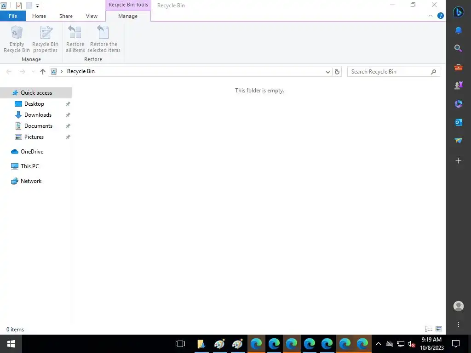Switch to Details view layout
Screen dimensions: 471x353
tap(429, 329)
